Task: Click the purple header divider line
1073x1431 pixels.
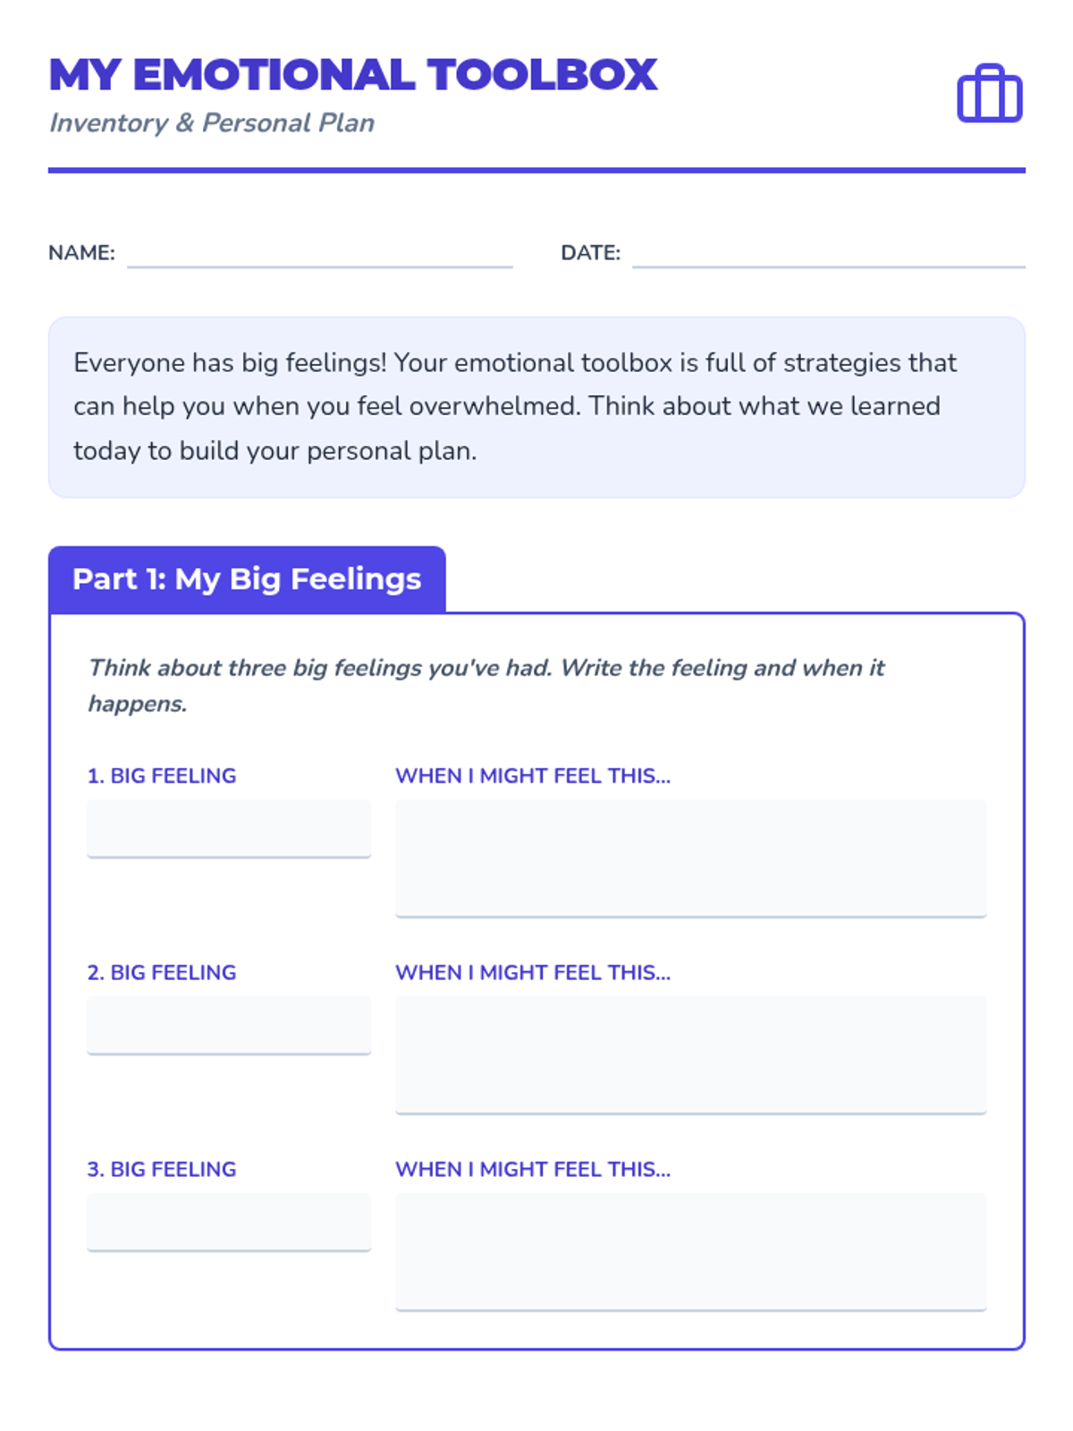Action: (536, 170)
